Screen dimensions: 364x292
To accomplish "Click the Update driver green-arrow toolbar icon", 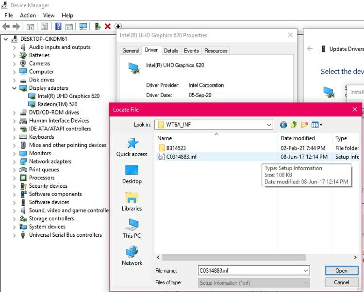I will point(98,27).
